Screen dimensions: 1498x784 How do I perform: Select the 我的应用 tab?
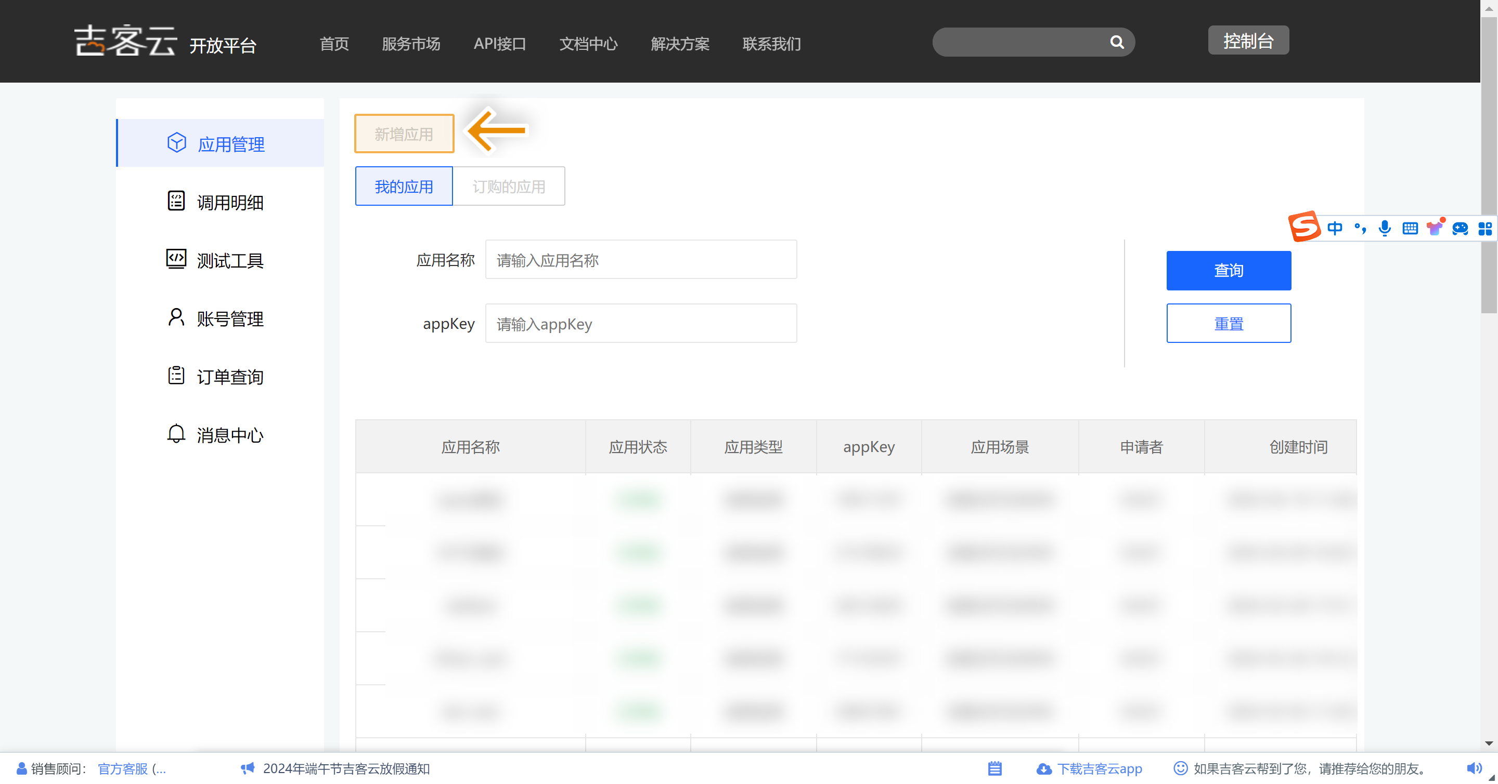pos(404,187)
